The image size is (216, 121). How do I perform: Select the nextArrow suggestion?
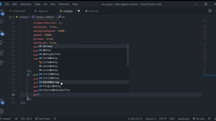click(x=84, y=66)
